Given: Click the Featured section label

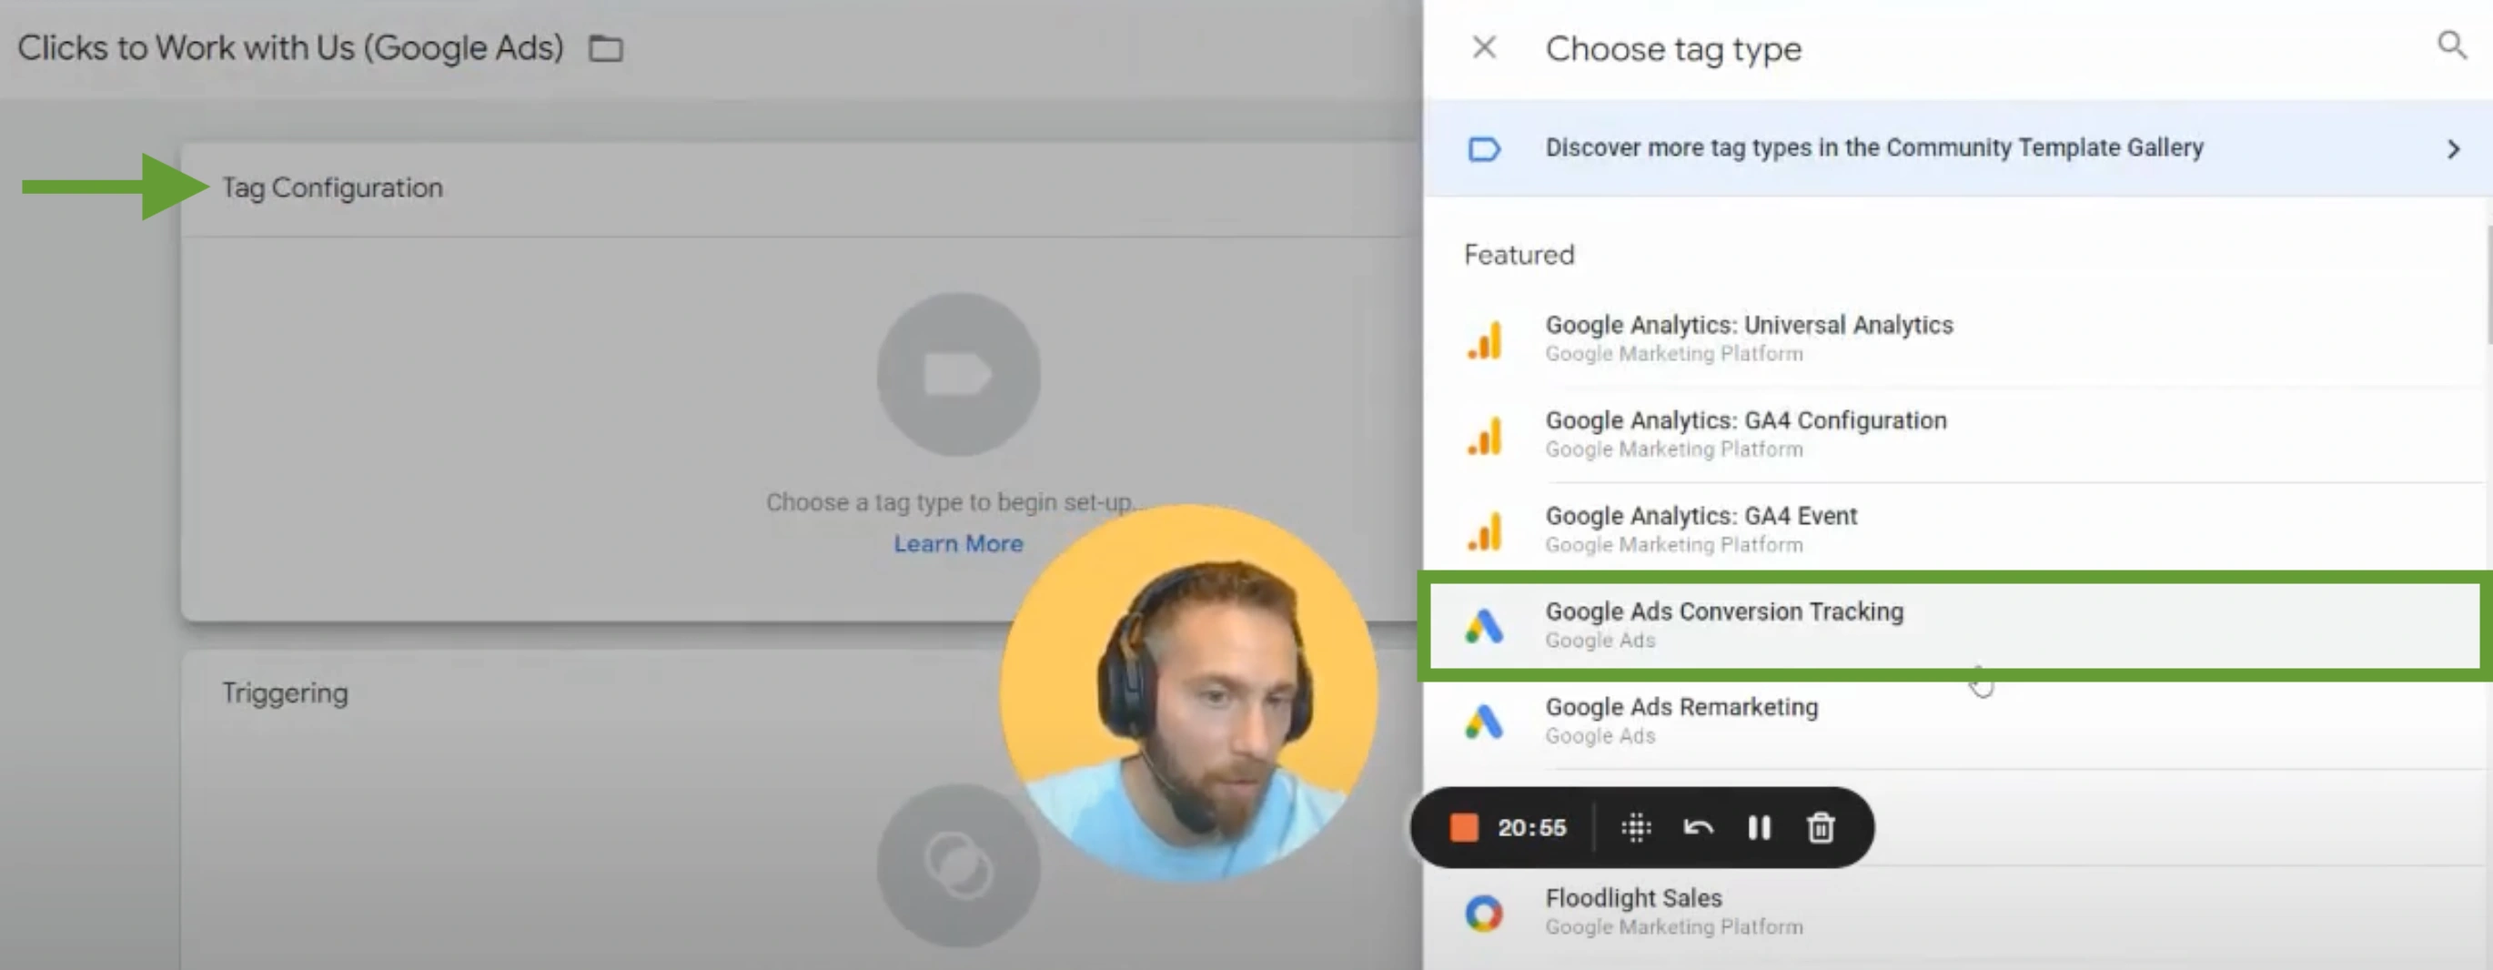Looking at the screenshot, I should tap(1519, 255).
